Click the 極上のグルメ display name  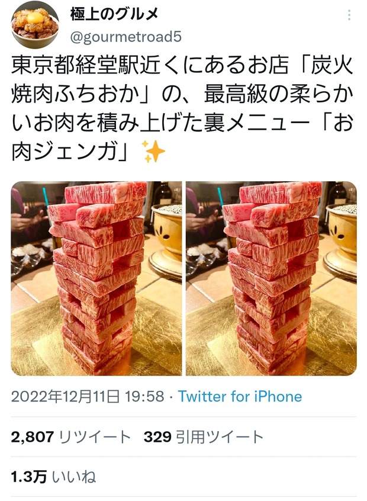pos(114,14)
